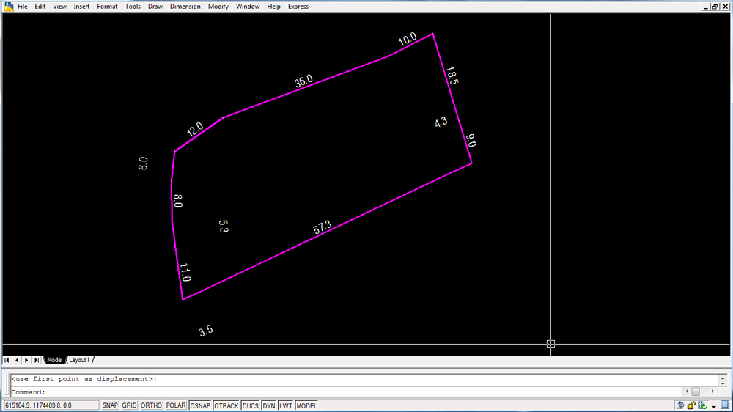Open the Edit menu
Screen dimensions: 733x412
tap(40, 7)
